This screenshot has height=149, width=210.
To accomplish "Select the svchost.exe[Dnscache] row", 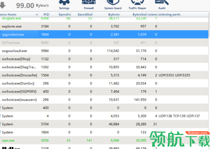I will pos(104,75).
